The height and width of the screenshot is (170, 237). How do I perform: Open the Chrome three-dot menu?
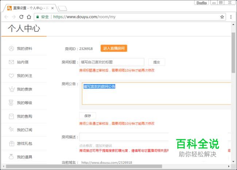(231, 17)
